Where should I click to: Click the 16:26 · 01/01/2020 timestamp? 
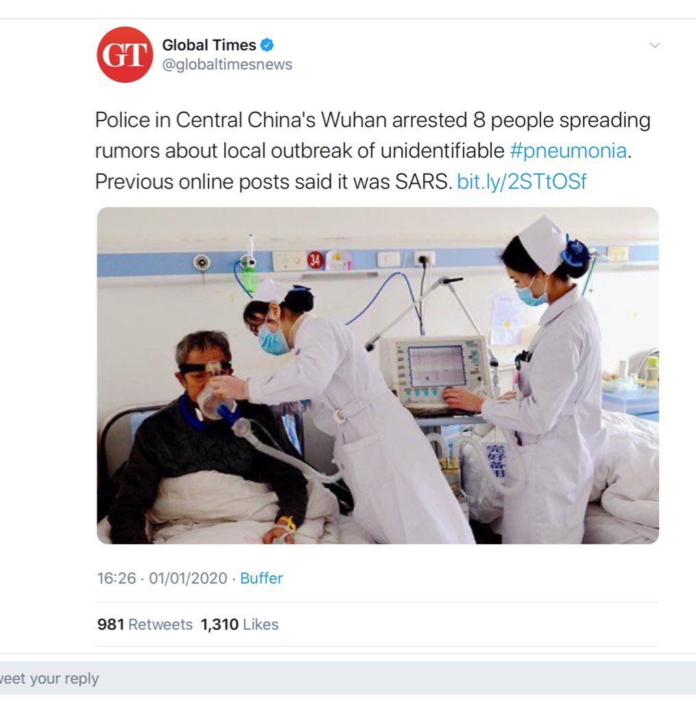pos(162,578)
